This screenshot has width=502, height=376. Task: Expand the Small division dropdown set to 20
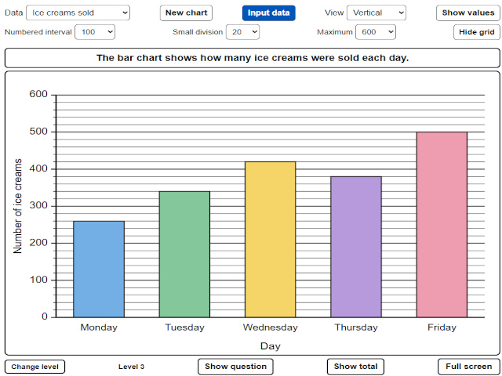click(242, 32)
